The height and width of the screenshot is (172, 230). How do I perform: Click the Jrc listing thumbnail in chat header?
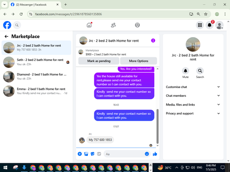click(83, 40)
